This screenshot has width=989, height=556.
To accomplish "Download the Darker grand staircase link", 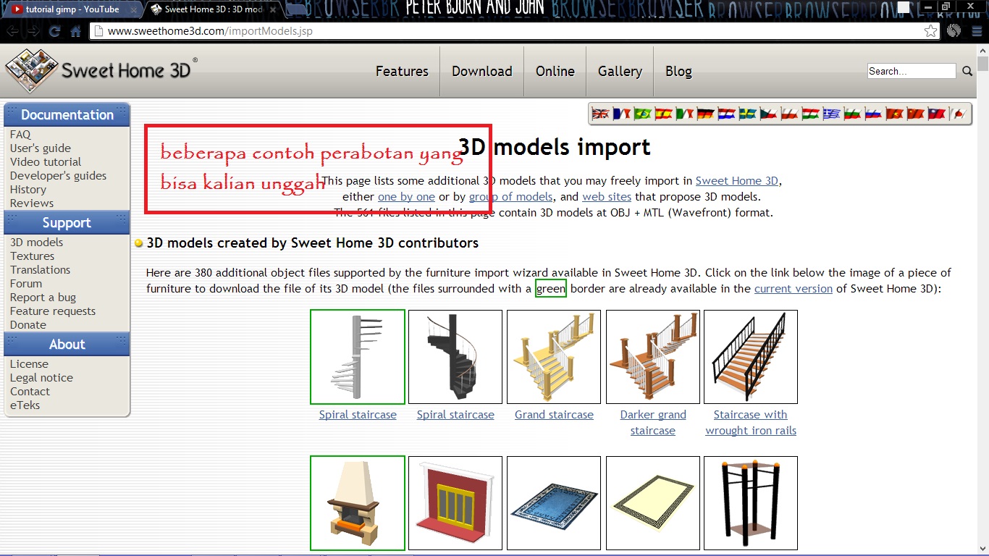I will click(x=653, y=423).
